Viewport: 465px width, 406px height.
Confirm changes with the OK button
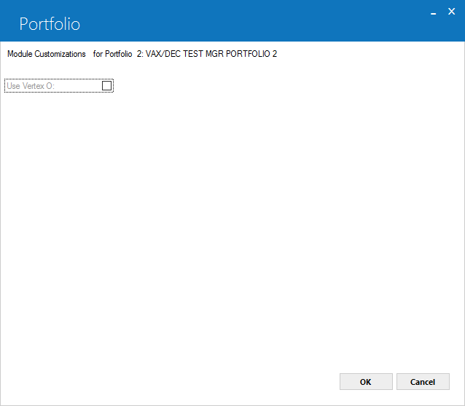tap(366, 382)
